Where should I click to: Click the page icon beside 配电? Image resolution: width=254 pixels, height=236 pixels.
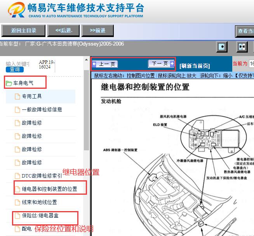coord(17,229)
